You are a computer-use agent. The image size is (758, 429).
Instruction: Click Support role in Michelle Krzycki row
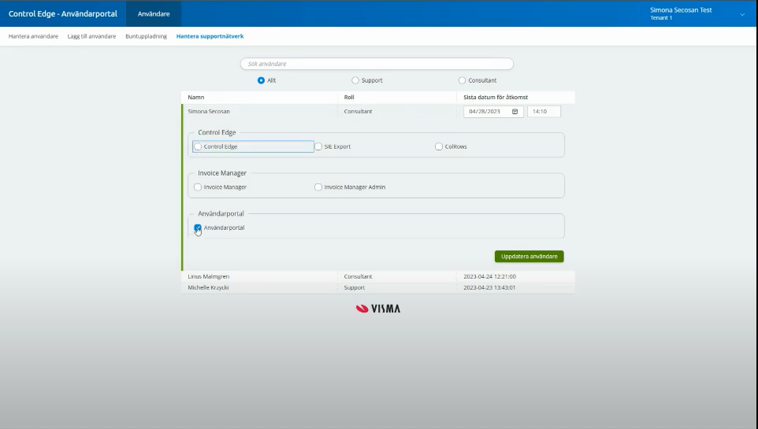click(355, 287)
